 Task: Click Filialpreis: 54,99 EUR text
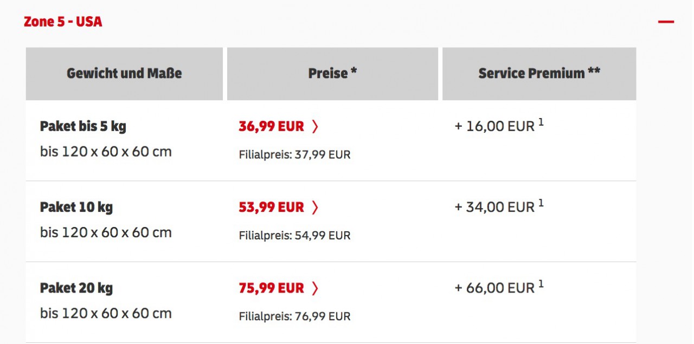pos(294,236)
